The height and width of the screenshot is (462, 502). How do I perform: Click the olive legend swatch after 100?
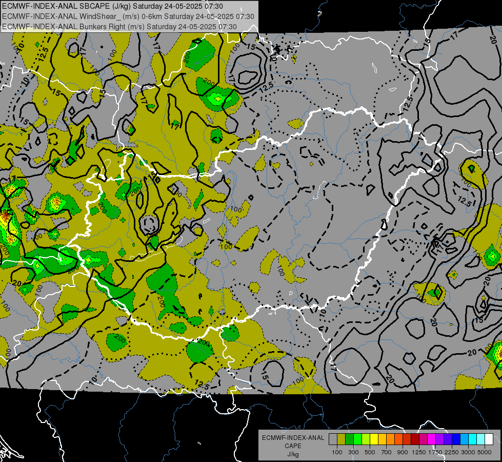tap(342, 439)
